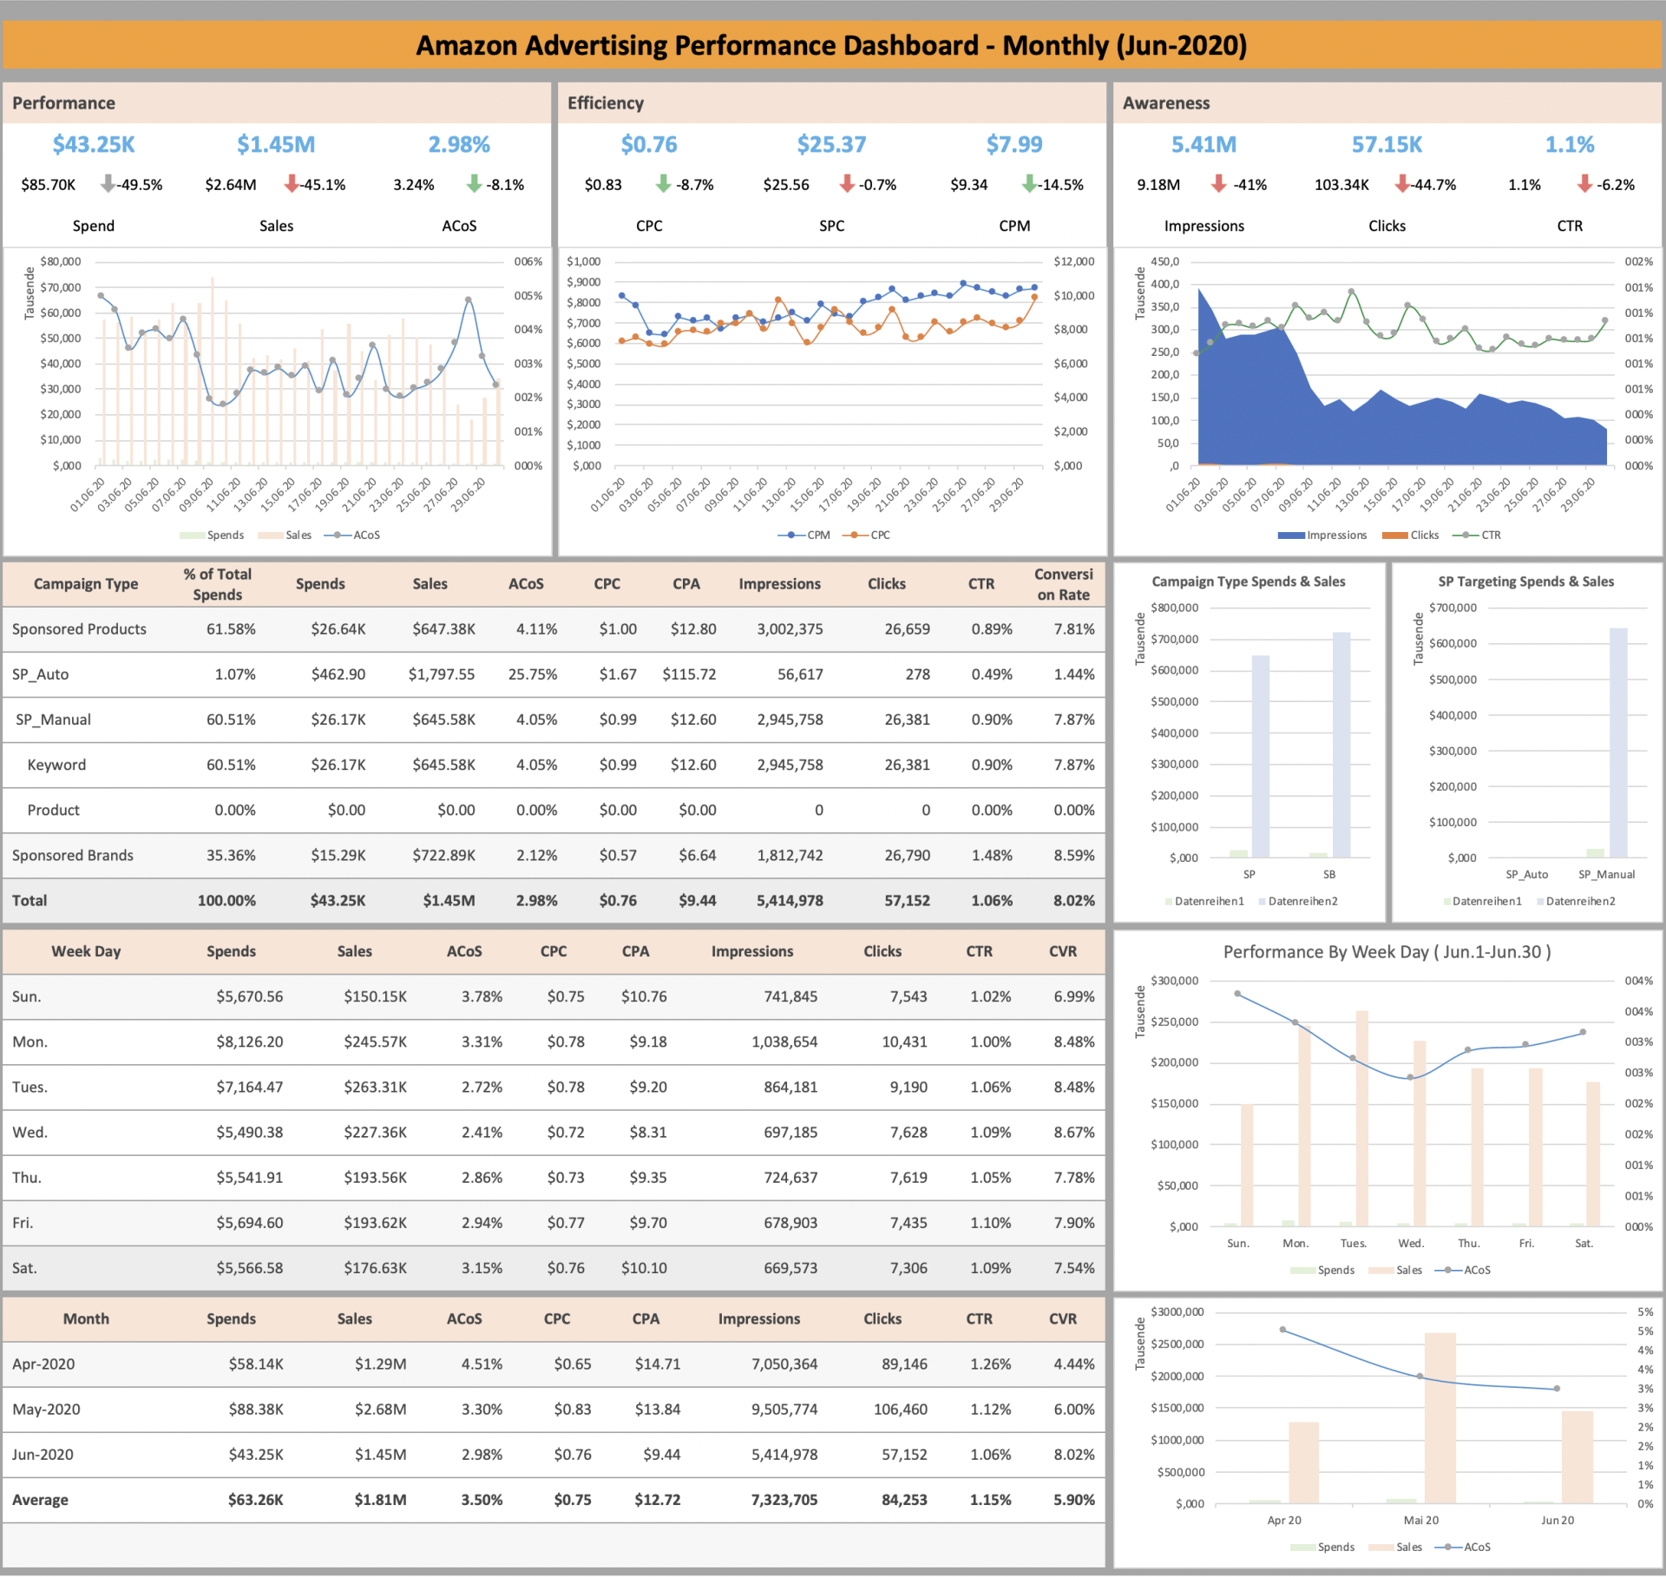Click the 5,414,978 Impressions cell in Total row
The width and height of the screenshot is (1666, 1577).
click(790, 900)
